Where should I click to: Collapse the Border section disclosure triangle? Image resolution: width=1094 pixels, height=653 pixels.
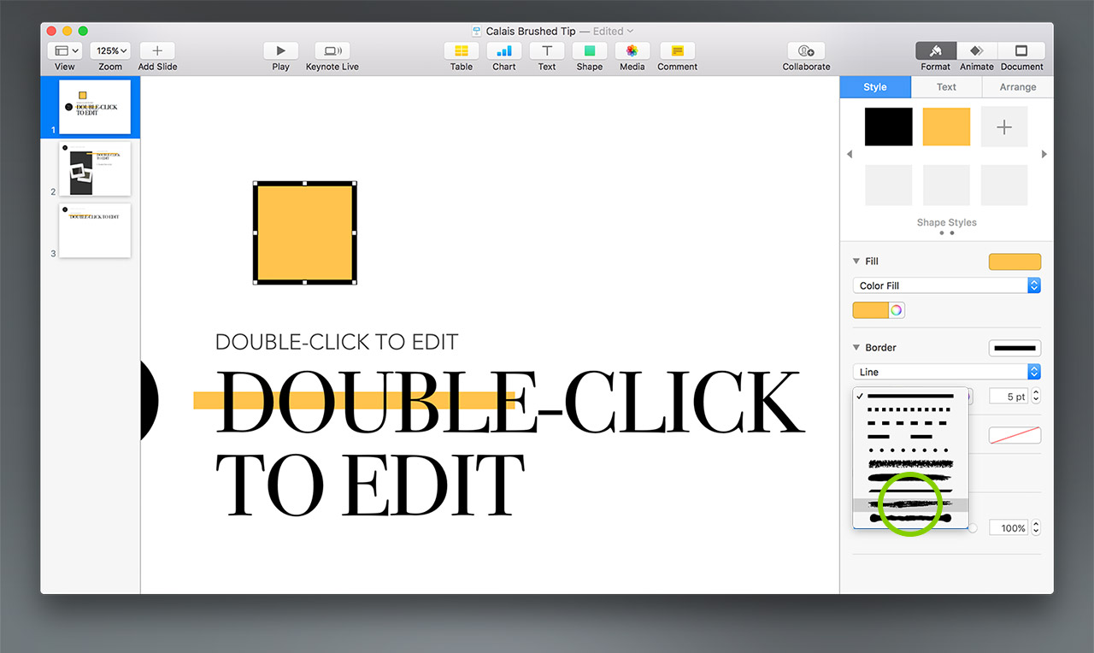856,348
